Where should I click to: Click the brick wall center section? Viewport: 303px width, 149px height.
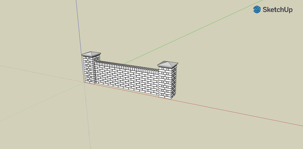pyautogui.click(x=127, y=79)
